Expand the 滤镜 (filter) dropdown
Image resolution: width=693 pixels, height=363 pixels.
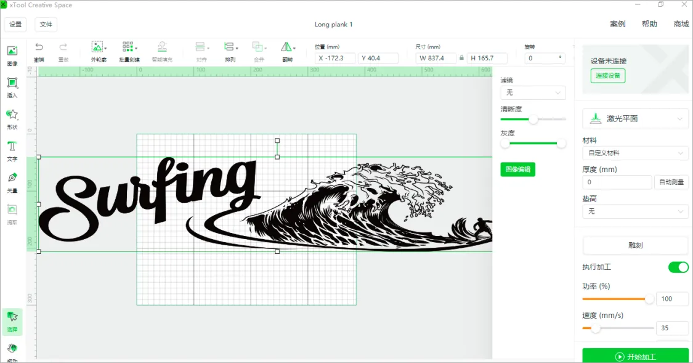tap(533, 92)
